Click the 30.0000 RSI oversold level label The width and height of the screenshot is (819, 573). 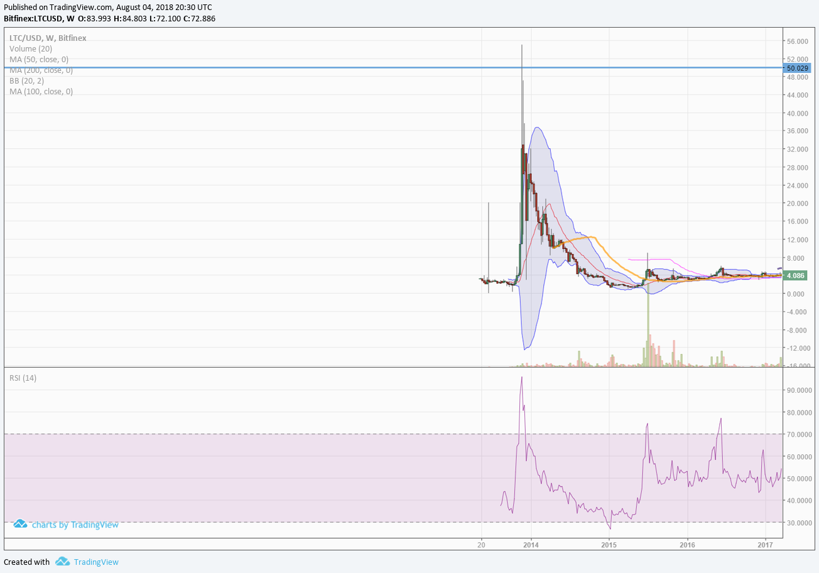click(x=800, y=523)
